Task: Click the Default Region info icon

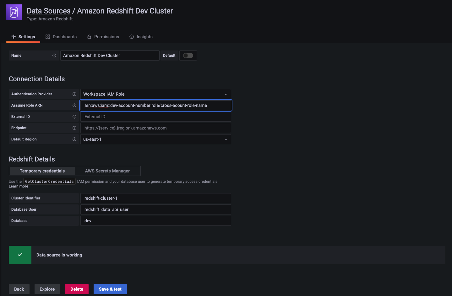Action: [x=74, y=139]
